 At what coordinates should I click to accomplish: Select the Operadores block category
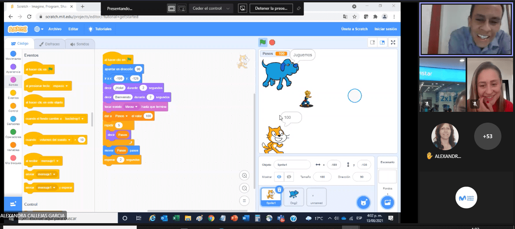coord(13,134)
